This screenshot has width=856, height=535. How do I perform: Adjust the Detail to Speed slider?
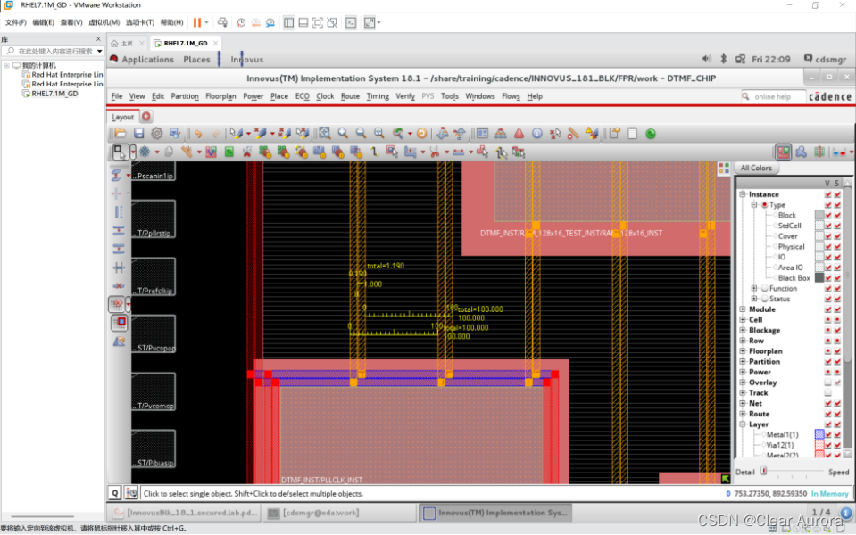coord(793,471)
